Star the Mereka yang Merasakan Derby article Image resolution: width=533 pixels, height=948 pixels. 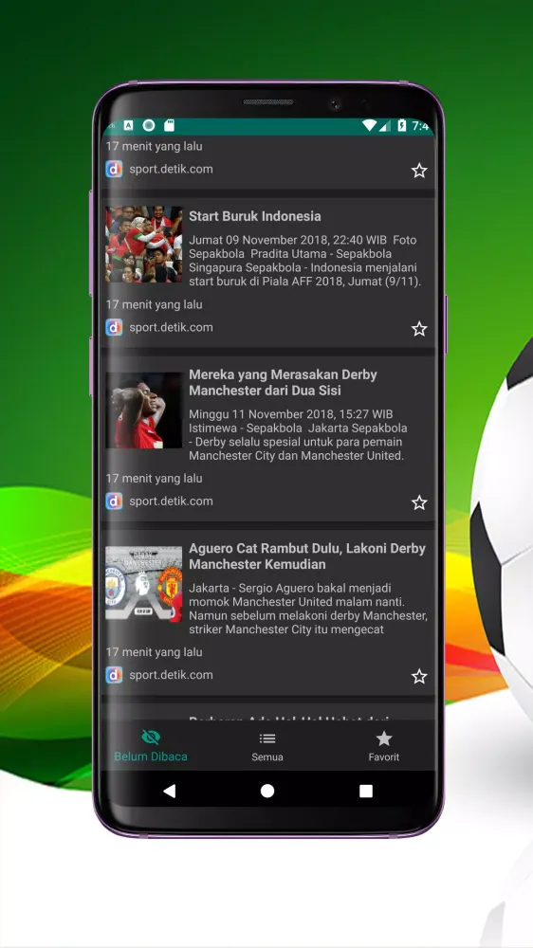tap(419, 502)
